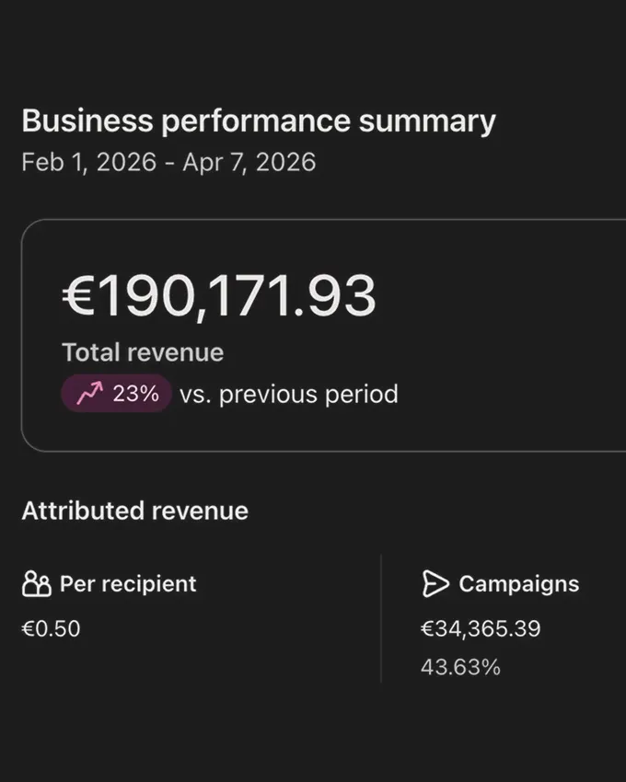Image resolution: width=626 pixels, height=782 pixels.
Task: Click the €34,365.39 campaigns value
Action: 481,628
